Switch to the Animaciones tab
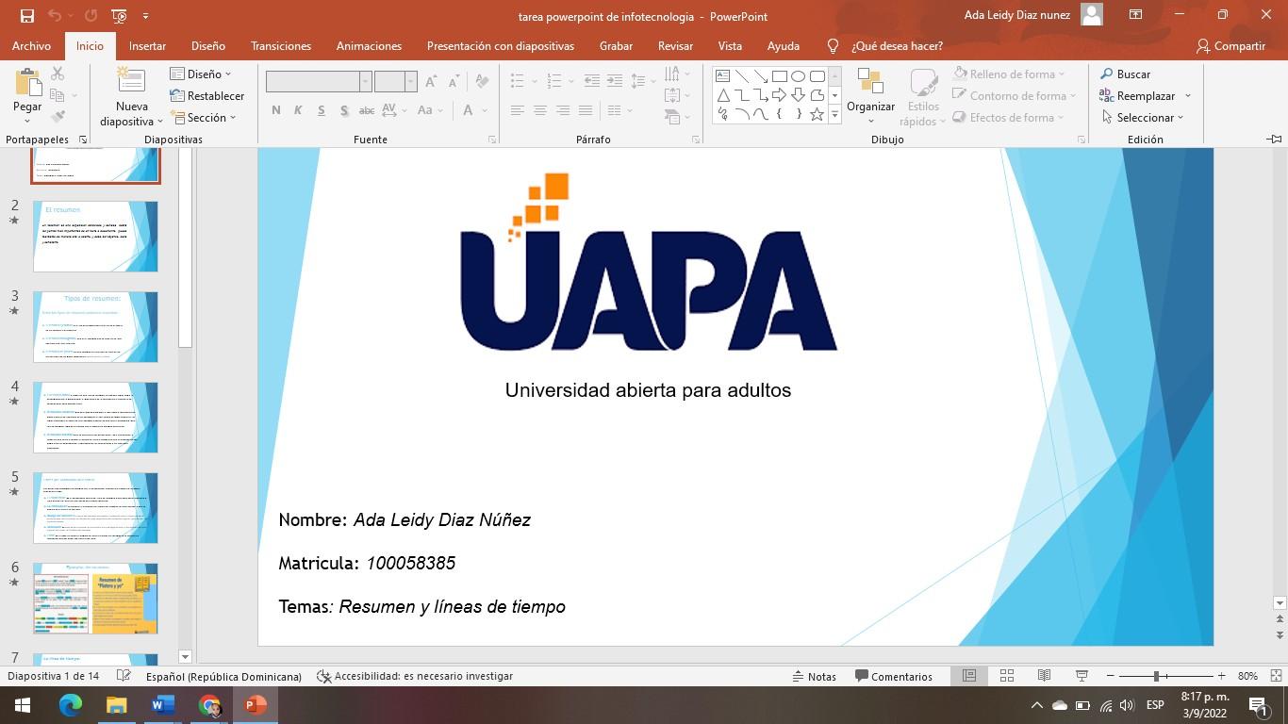1288x724 pixels. pos(369,45)
